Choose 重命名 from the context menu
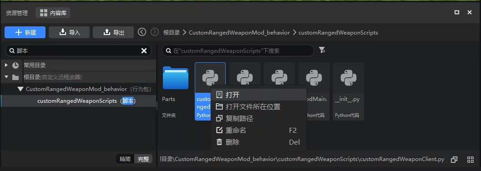Screen dimensions: 481x171 tap(258, 130)
